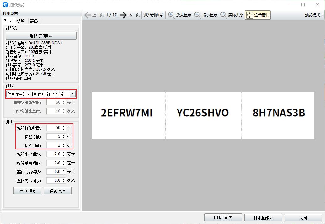Viewport: 325px width, 224px height.
Task: Click the 放大显示 zoom-in magnifier icon
Action: pos(171,15)
